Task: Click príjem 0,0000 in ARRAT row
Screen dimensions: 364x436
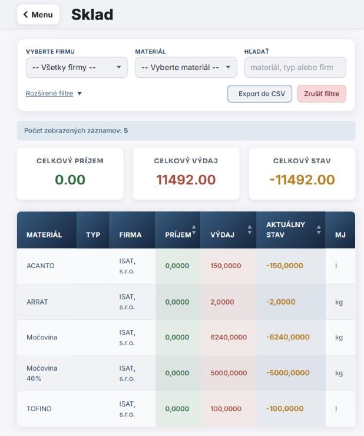Action: (177, 302)
